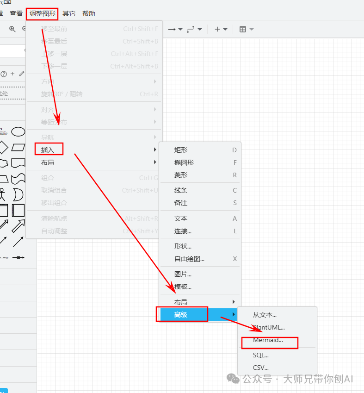
Task: Open connection arrow style dropdown arrow
Action: [180, 29]
